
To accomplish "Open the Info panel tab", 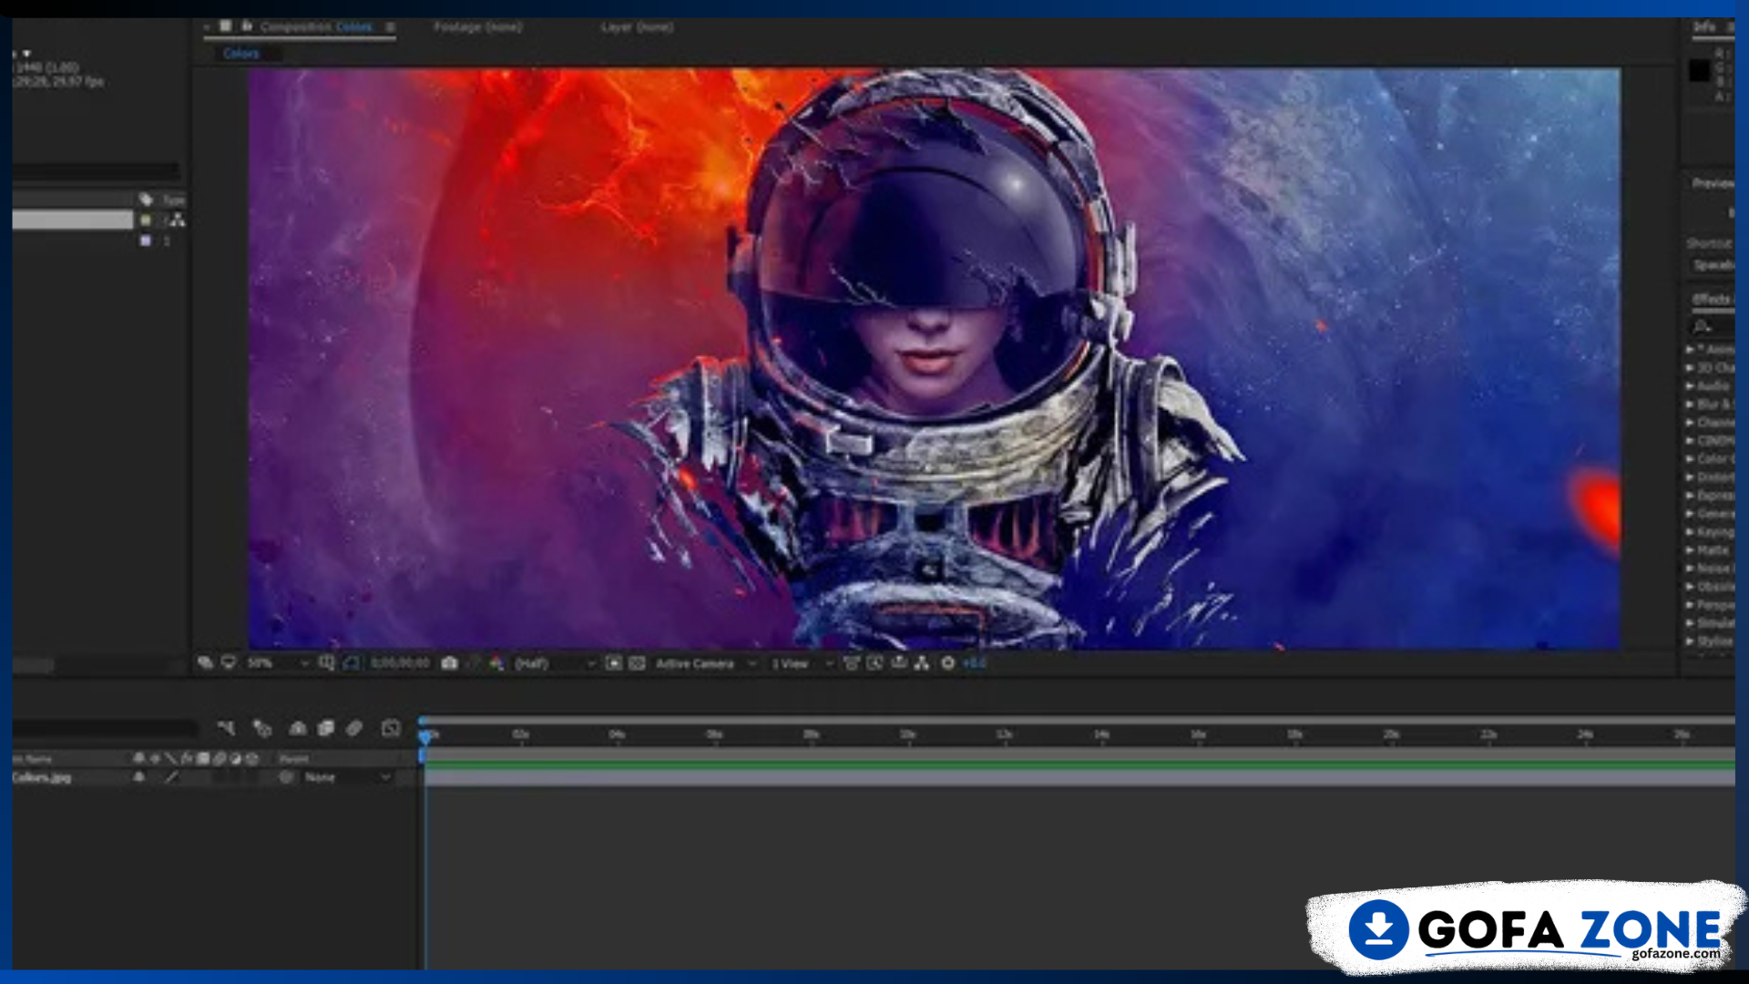I will 1704,27.
